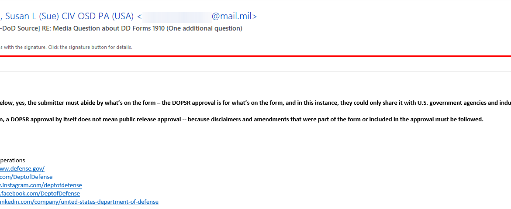Click the 'perations' signature text line
The width and height of the screenshot is (511, 209).
click(12, 161)
